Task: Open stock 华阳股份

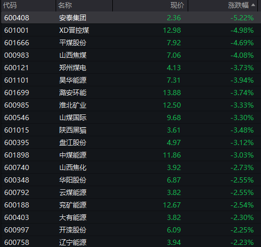Action: click(x=73, y=180)
